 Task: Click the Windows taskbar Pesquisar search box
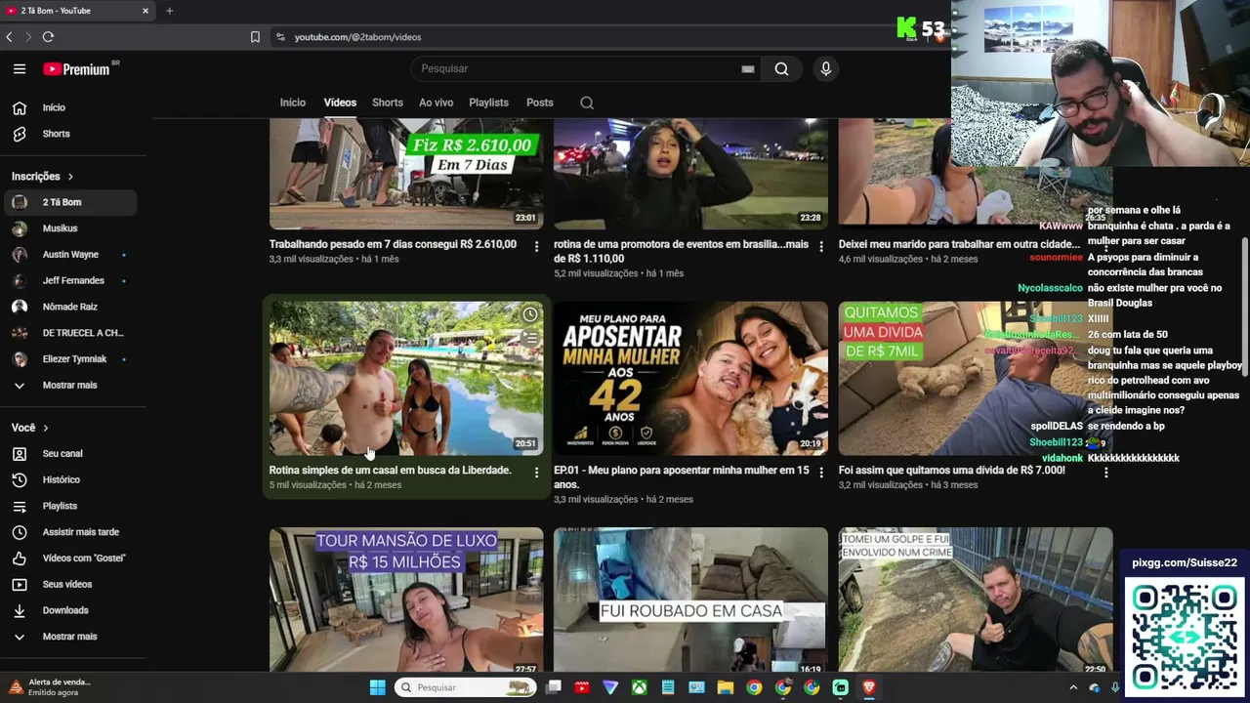pos(467,687)
